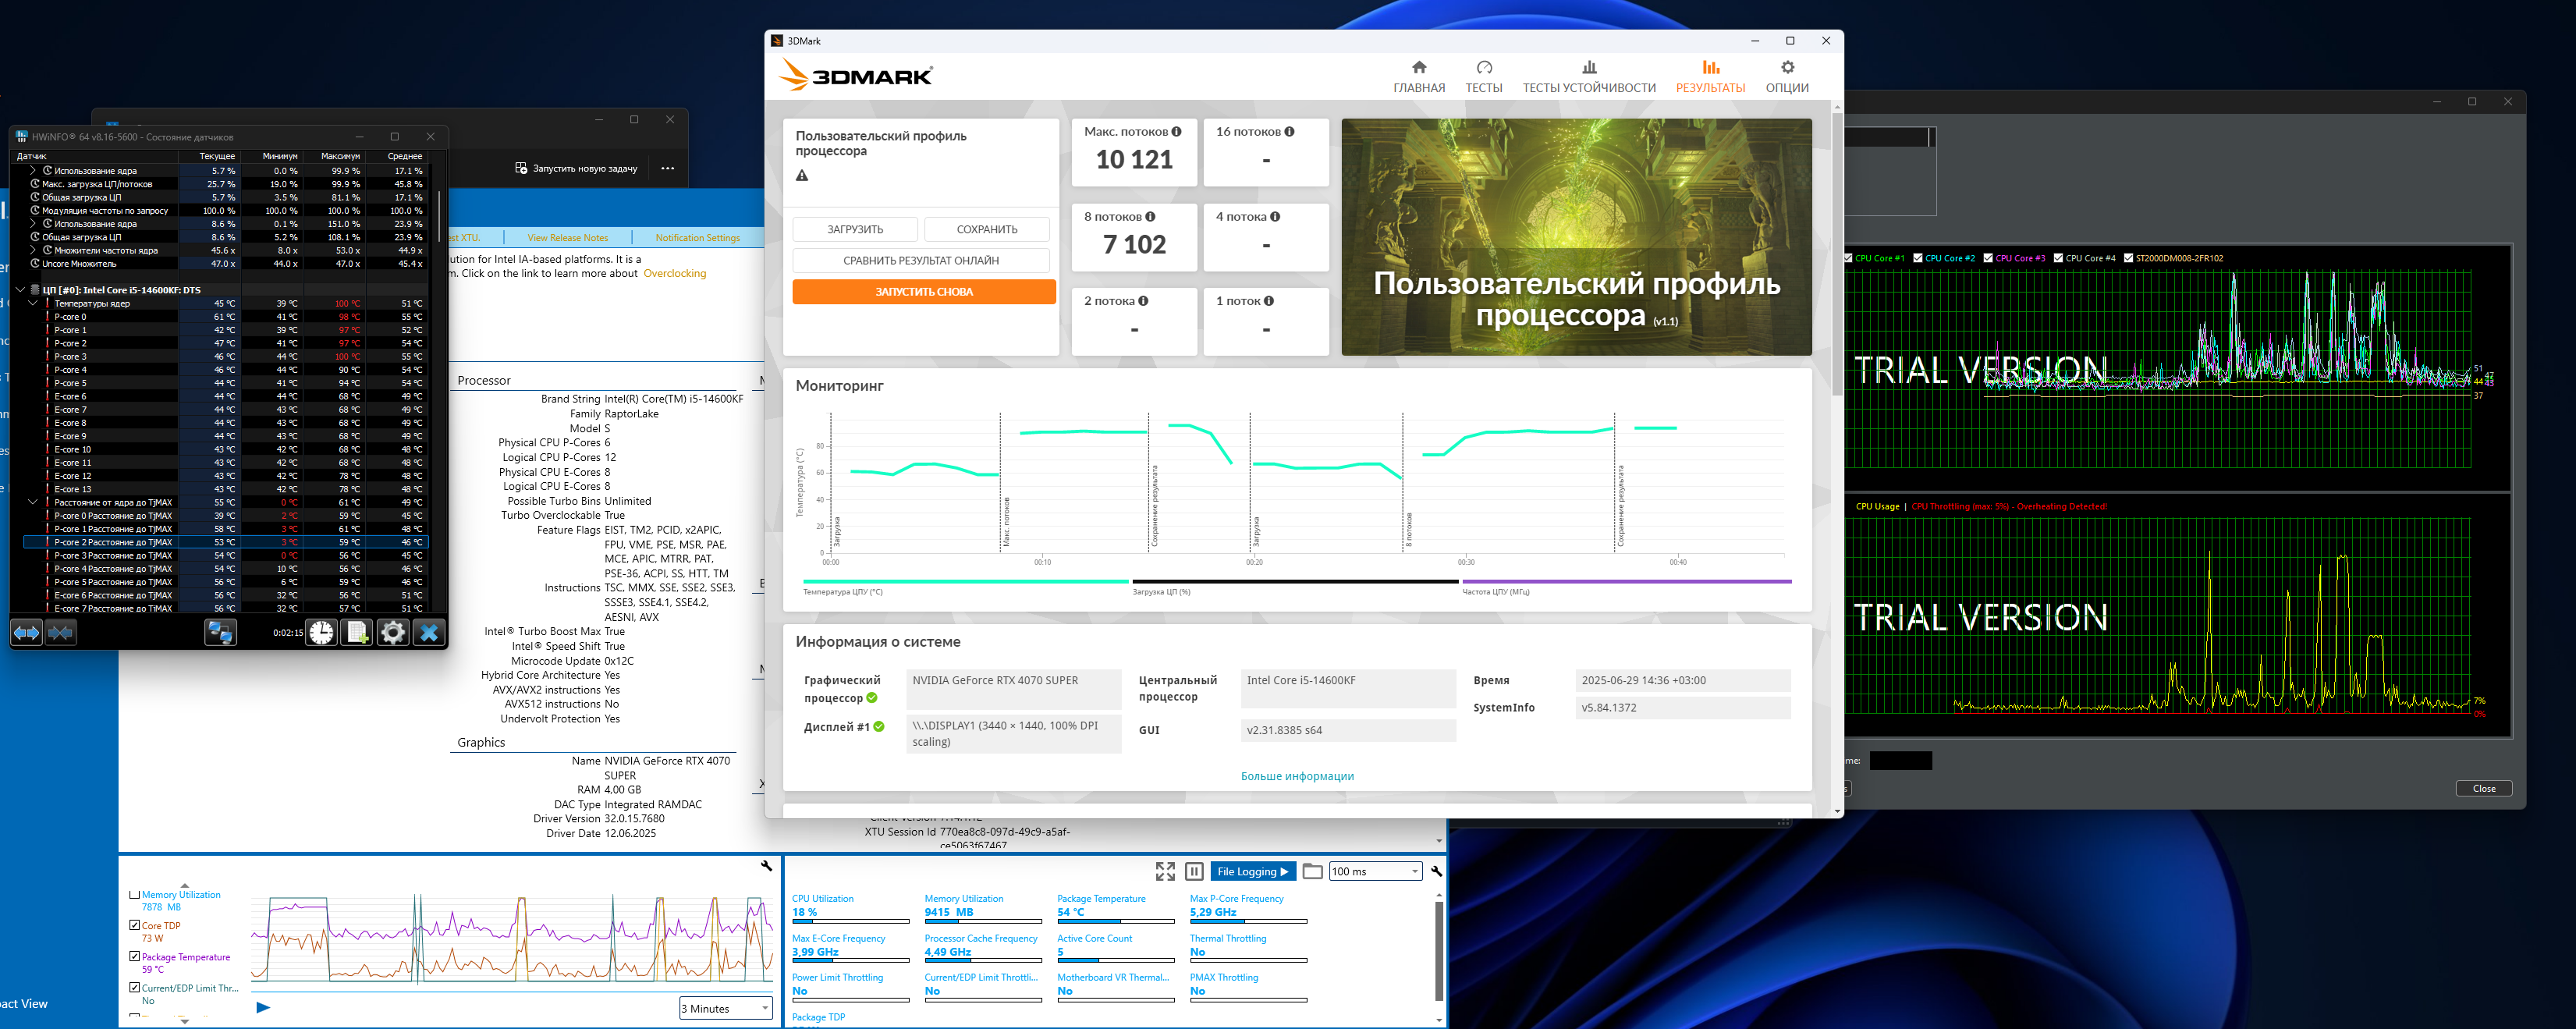Go to 3DMark Главная home tab

pos(1418,76)
